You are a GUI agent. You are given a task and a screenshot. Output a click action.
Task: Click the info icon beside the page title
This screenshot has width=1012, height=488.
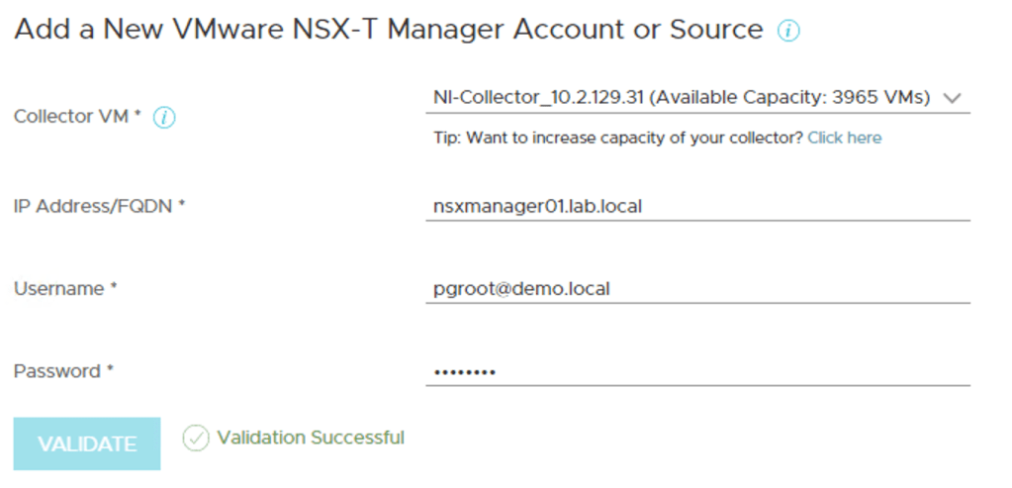point(788,31)
